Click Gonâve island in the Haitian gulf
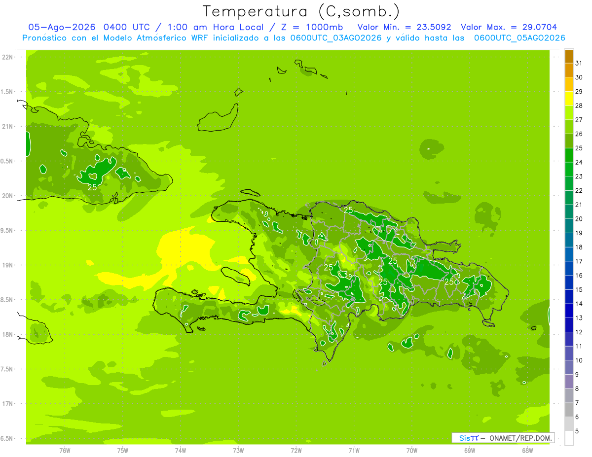 [239, 277]
